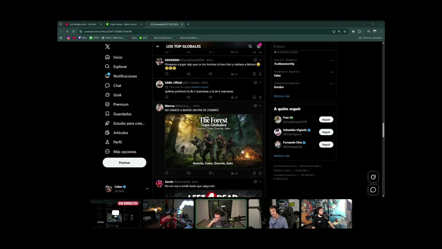Image resolution: width=442 pixels, height=249 pixels.
Task: Open options for Salas trend
Action: 331,72
